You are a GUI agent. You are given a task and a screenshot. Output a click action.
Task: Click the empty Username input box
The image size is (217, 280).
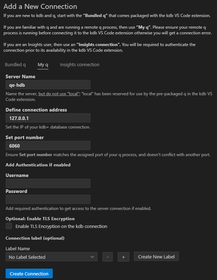pyautogui.click(x=48, y=183)
